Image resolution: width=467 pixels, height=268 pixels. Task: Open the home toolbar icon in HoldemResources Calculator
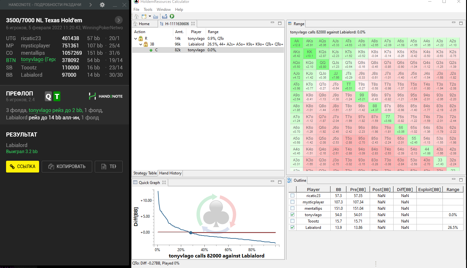point(136,17)
